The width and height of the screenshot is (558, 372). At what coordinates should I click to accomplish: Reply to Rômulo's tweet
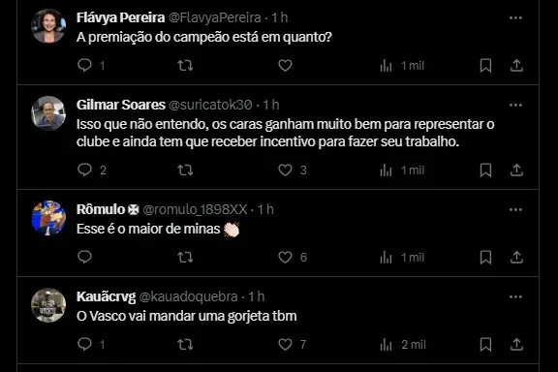pyautogui.click(x=84, y=257)
